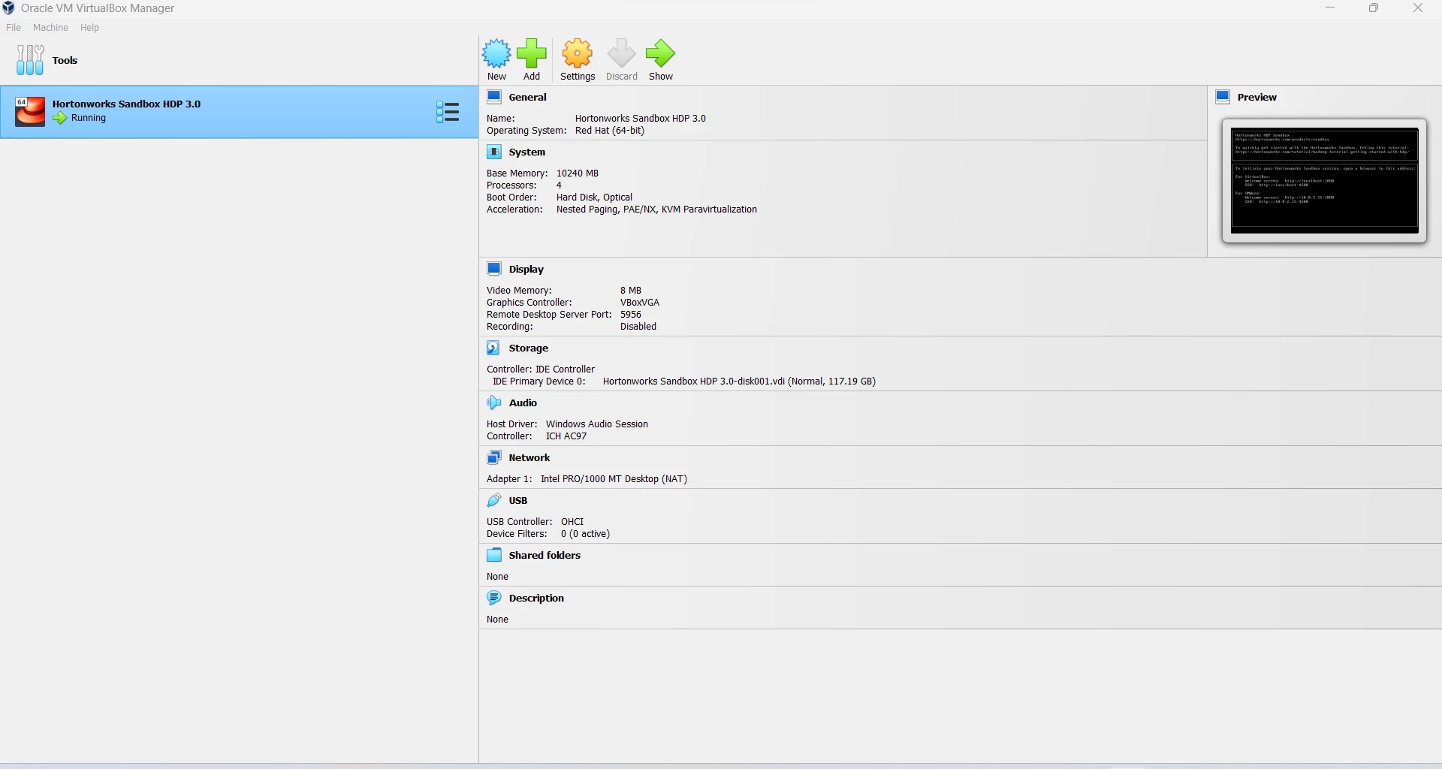Click the Audio section speaker icon
Viewport: 1442px width, 769px height.
click(x=493, y=403)
